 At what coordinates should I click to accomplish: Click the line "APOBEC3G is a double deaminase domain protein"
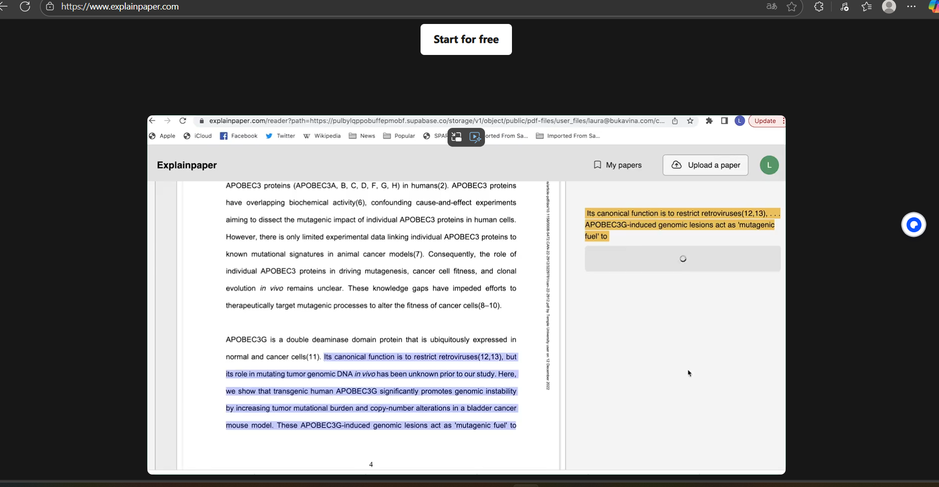point(371,340)
